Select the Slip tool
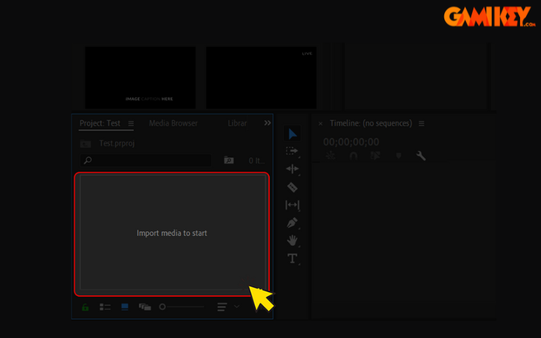This screenshot has height=338, width=541. coord(292,205)
